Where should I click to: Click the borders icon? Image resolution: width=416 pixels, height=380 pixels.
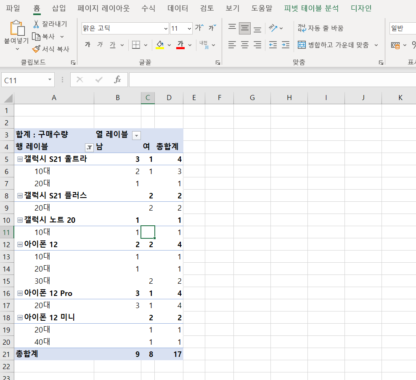(x=136, y=45)
